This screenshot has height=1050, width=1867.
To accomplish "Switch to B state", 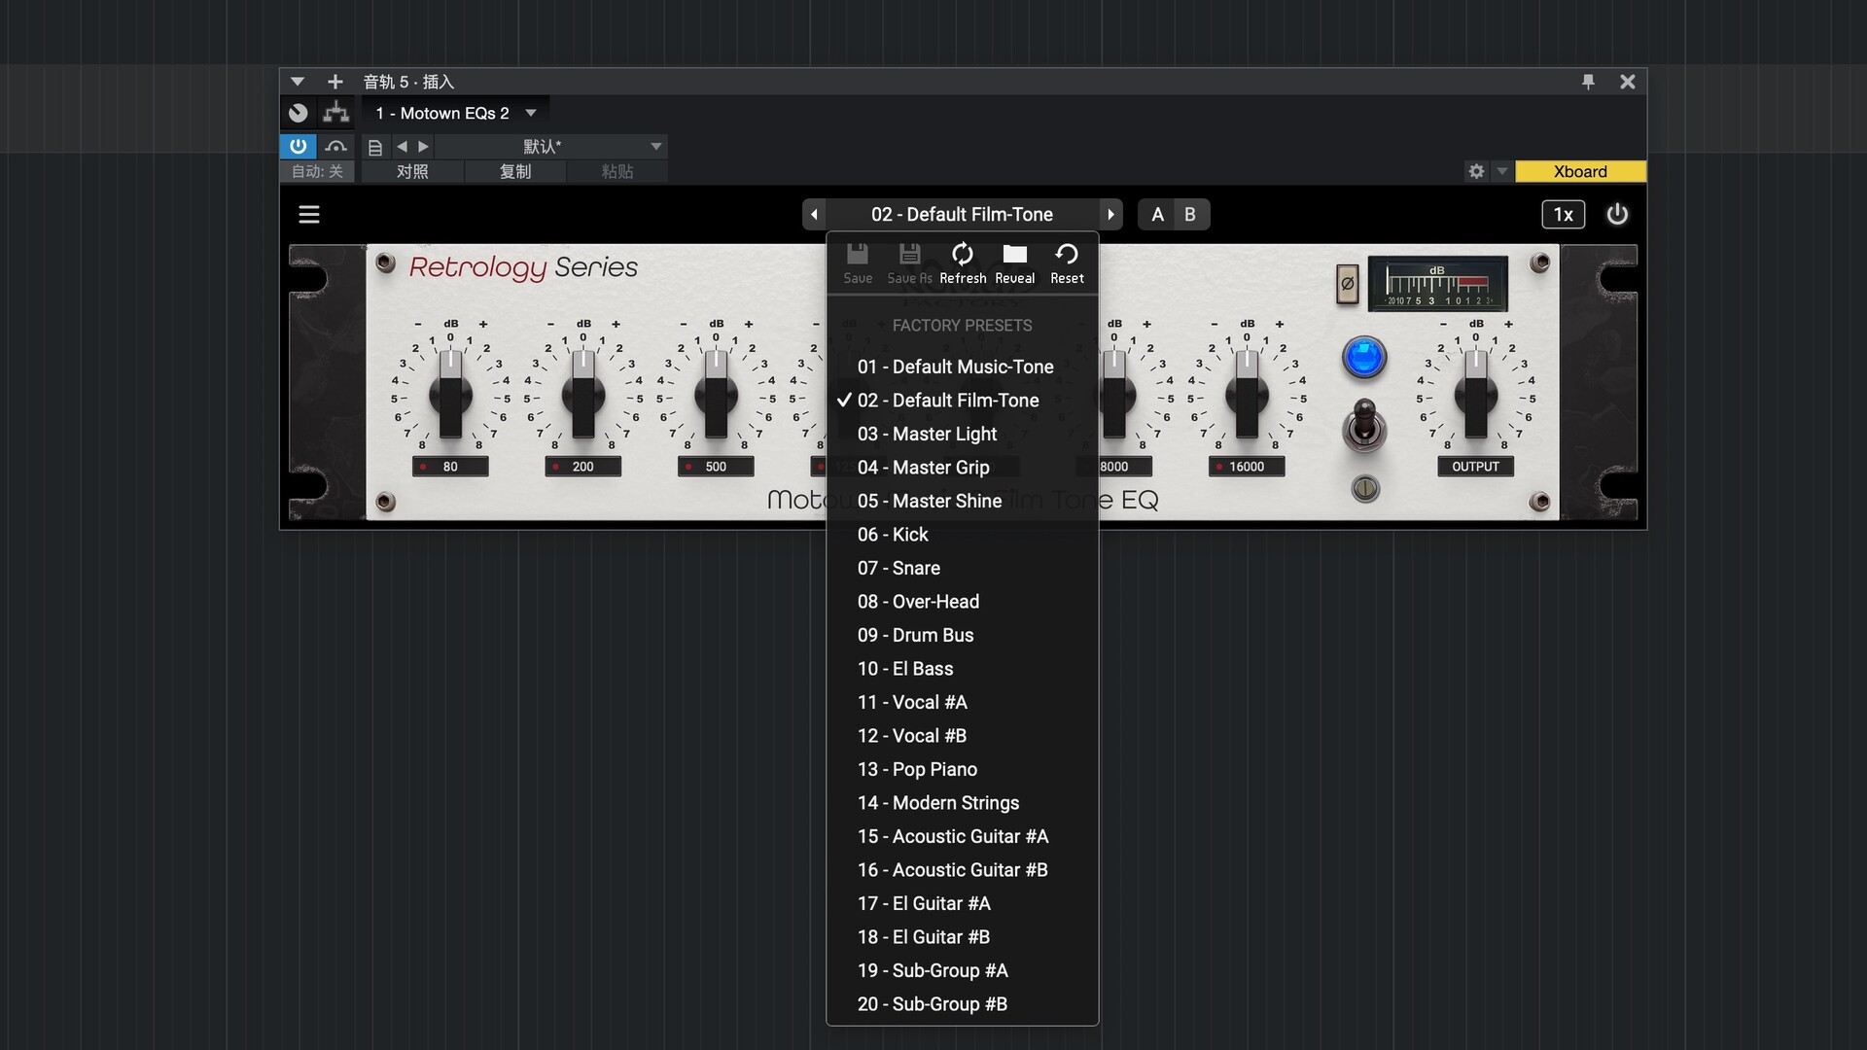I will coord(1190,214).
